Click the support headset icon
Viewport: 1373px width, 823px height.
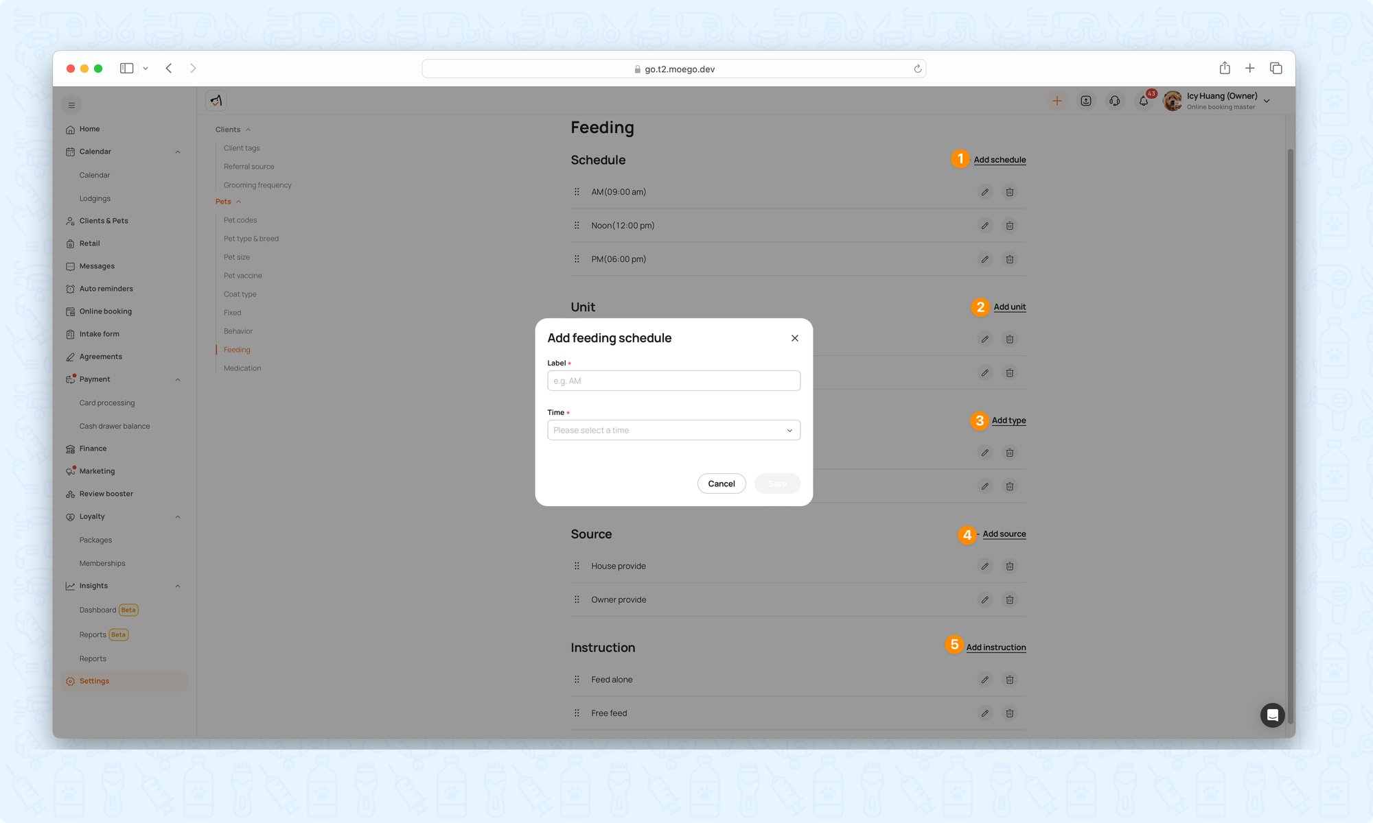pyautogui.click(x=1114, y=101)
